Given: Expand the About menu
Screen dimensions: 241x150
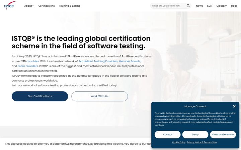Looking at the screenshot, I should click(29, 6).
